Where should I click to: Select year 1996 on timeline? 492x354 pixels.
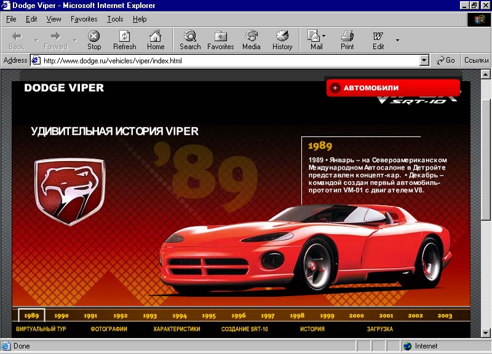point(238,315)
